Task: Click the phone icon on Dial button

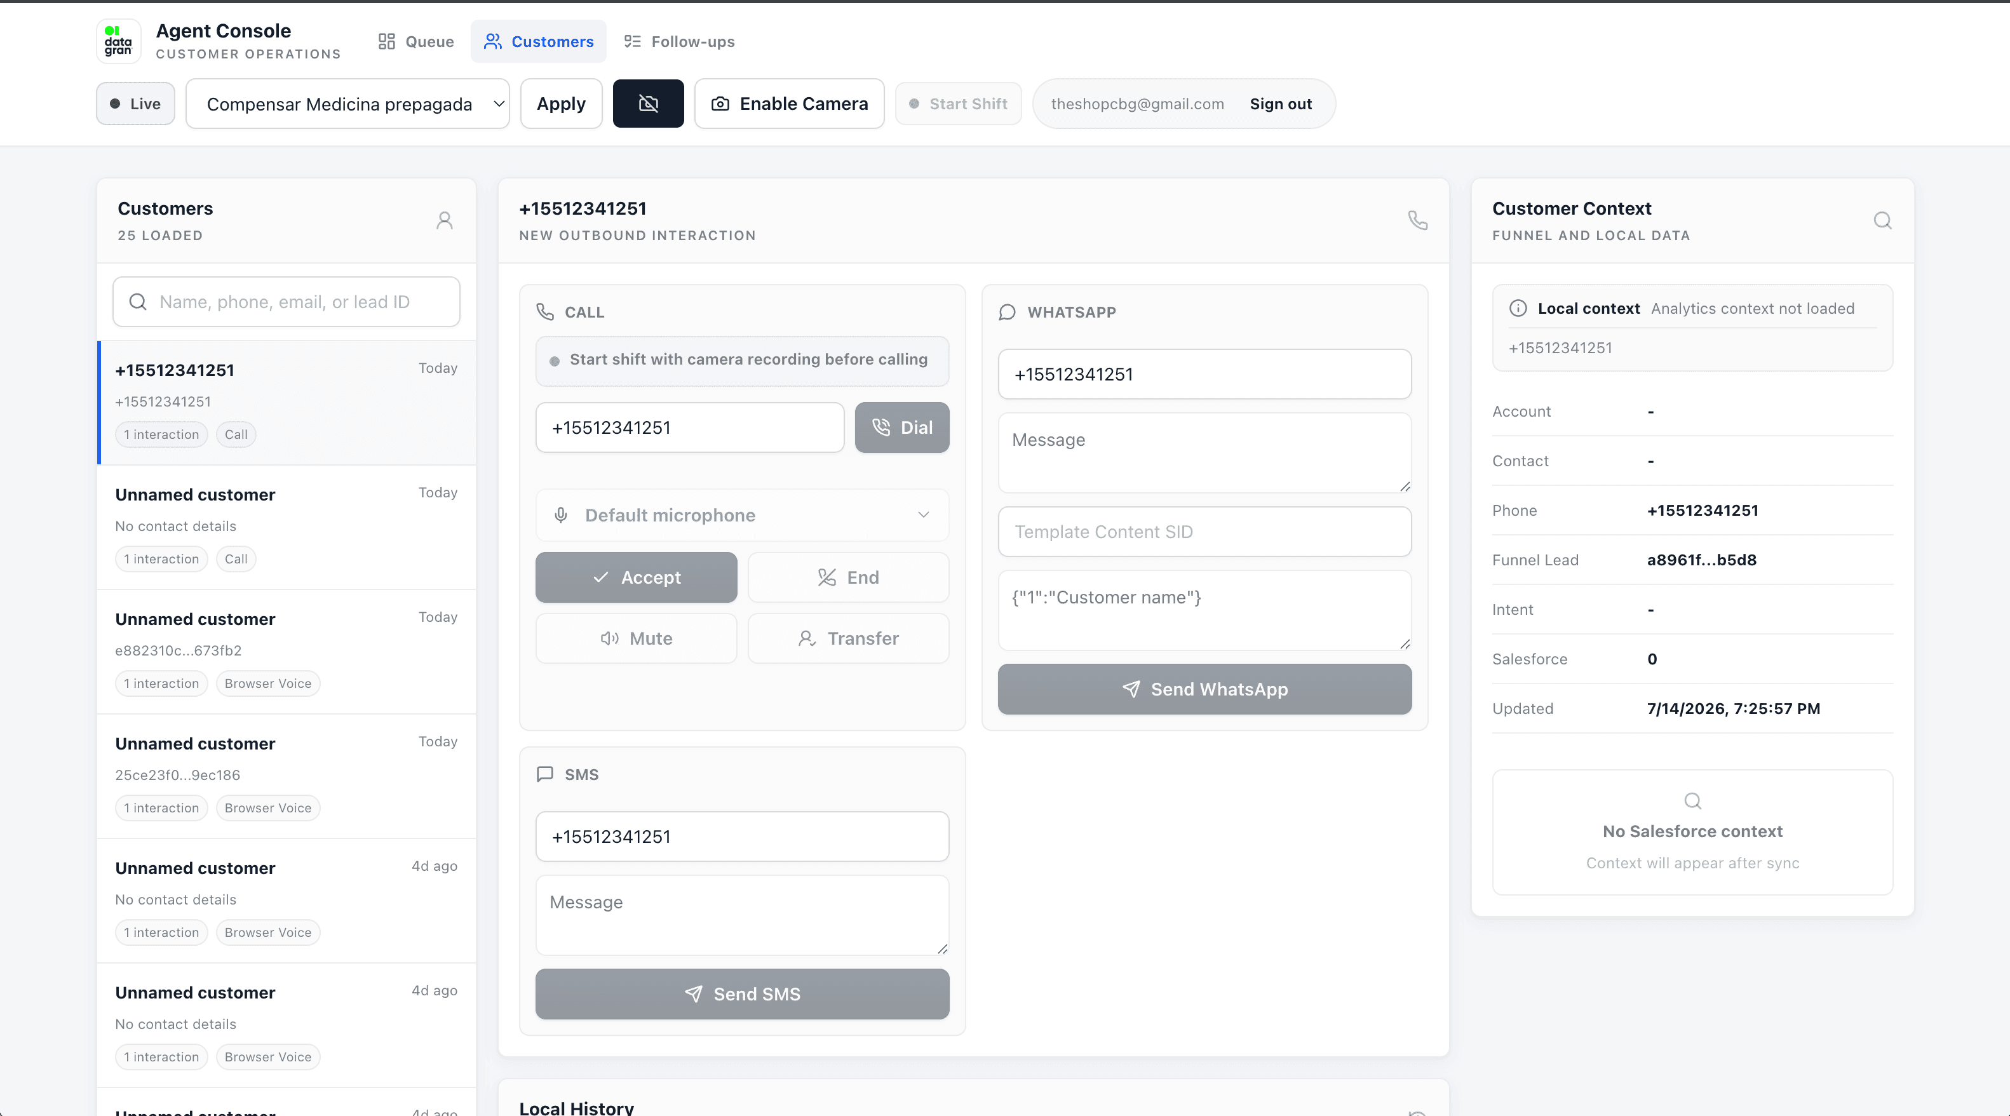Action: click(881, 427)
